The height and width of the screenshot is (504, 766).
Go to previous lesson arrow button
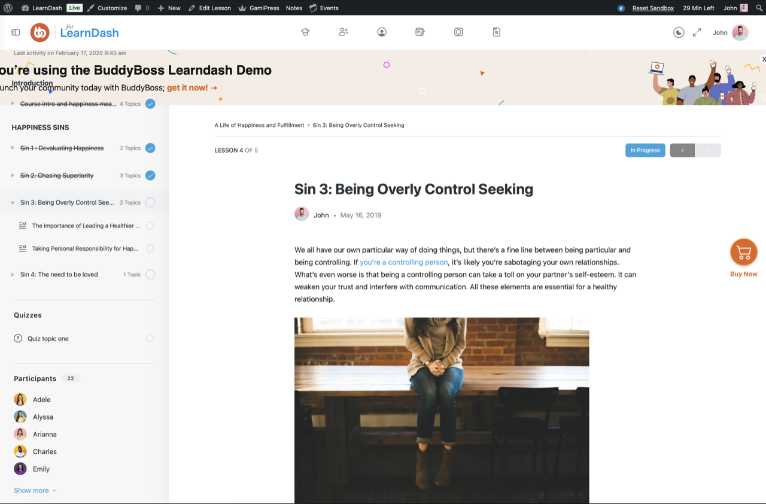tap(682, 150)
